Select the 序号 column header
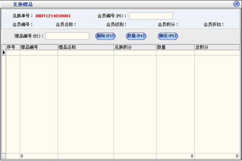 pos(13,47)
